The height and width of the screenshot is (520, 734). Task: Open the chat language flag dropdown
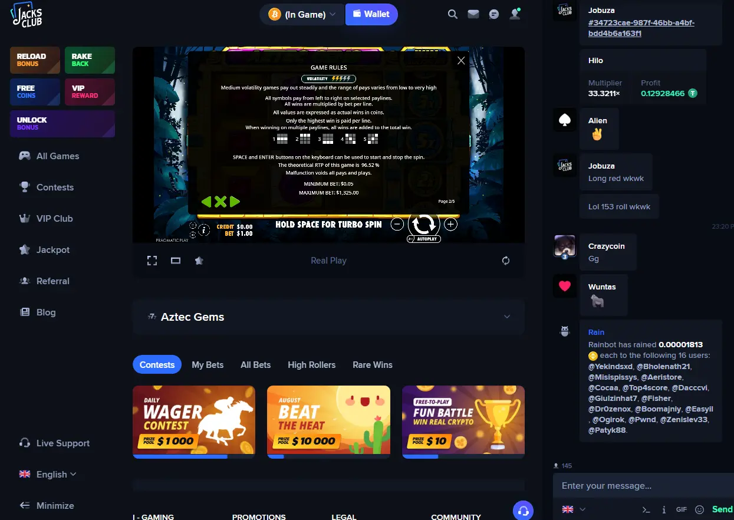coord(574,509)
